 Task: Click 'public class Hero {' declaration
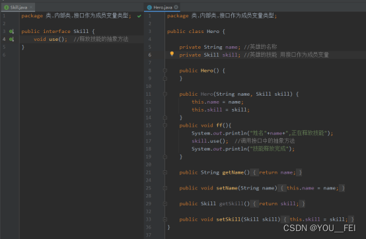point(196,31)
